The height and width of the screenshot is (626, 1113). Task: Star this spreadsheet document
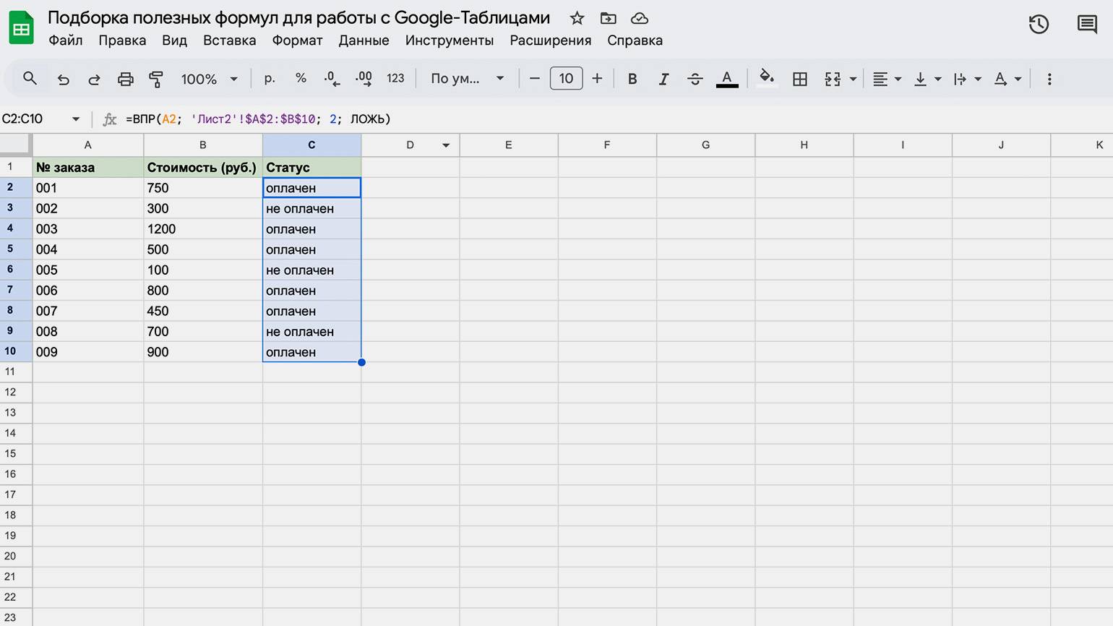[x=577, y=18]
